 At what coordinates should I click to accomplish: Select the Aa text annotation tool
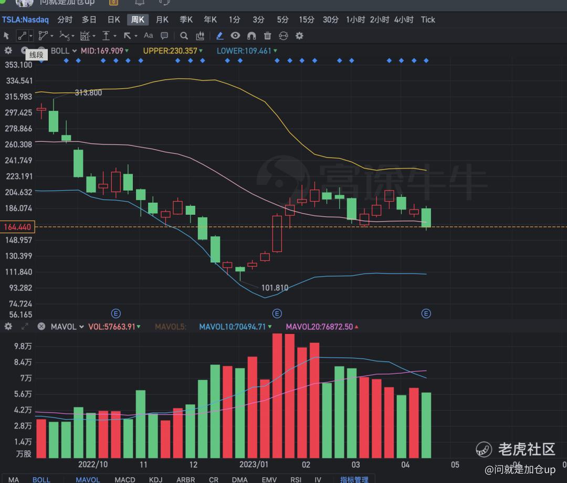click(x=148, y=35)
